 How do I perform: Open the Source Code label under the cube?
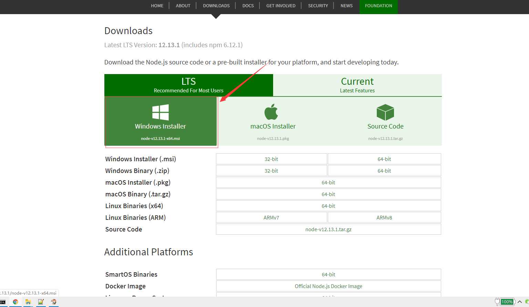tap(385, 126)
